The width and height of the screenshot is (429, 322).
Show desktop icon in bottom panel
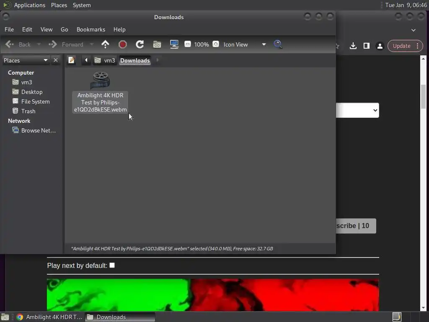pyautogui.click(x=5, y=317)
